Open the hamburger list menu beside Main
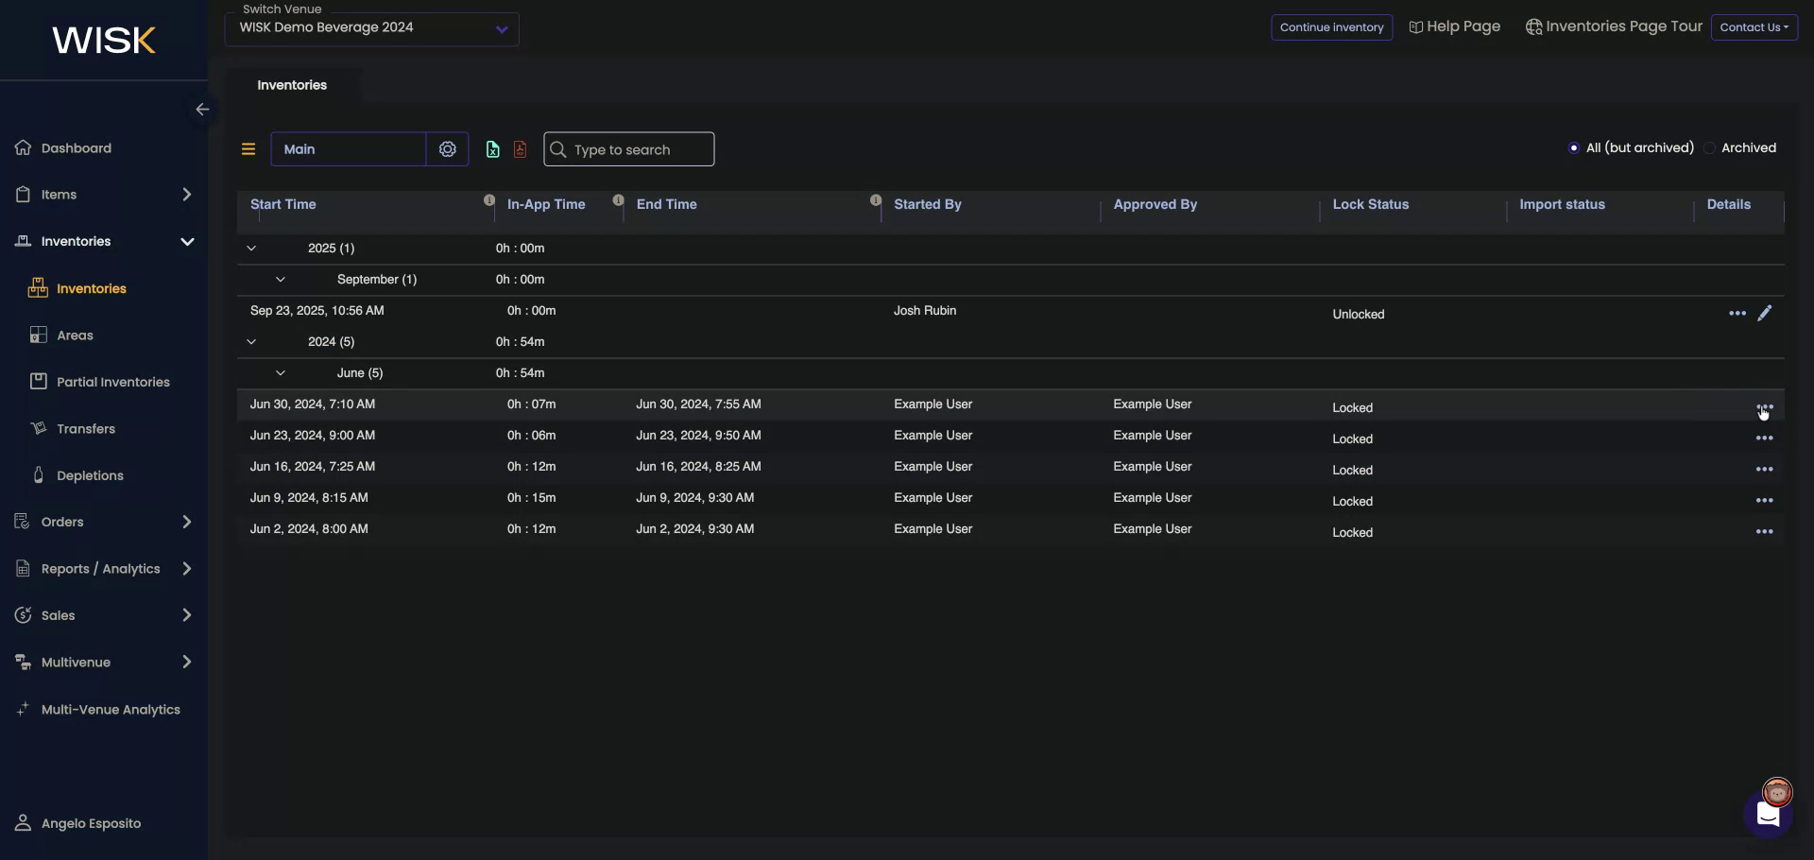The image size is (1814, 860). coord(248,148)
